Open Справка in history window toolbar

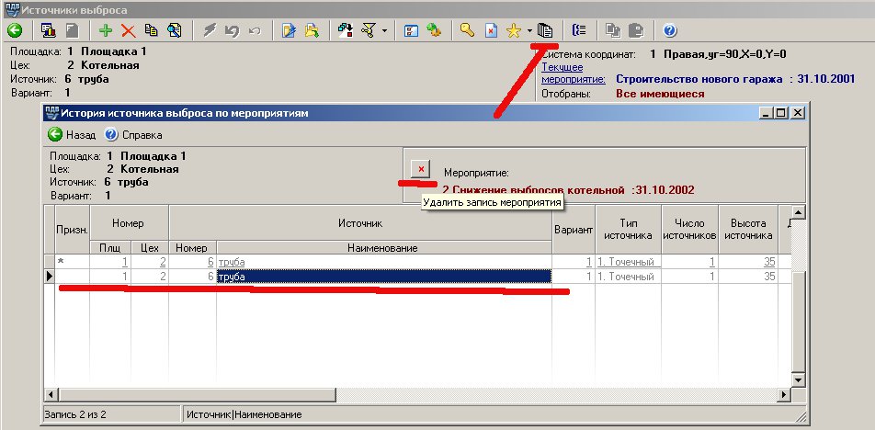tap(134, 134)
